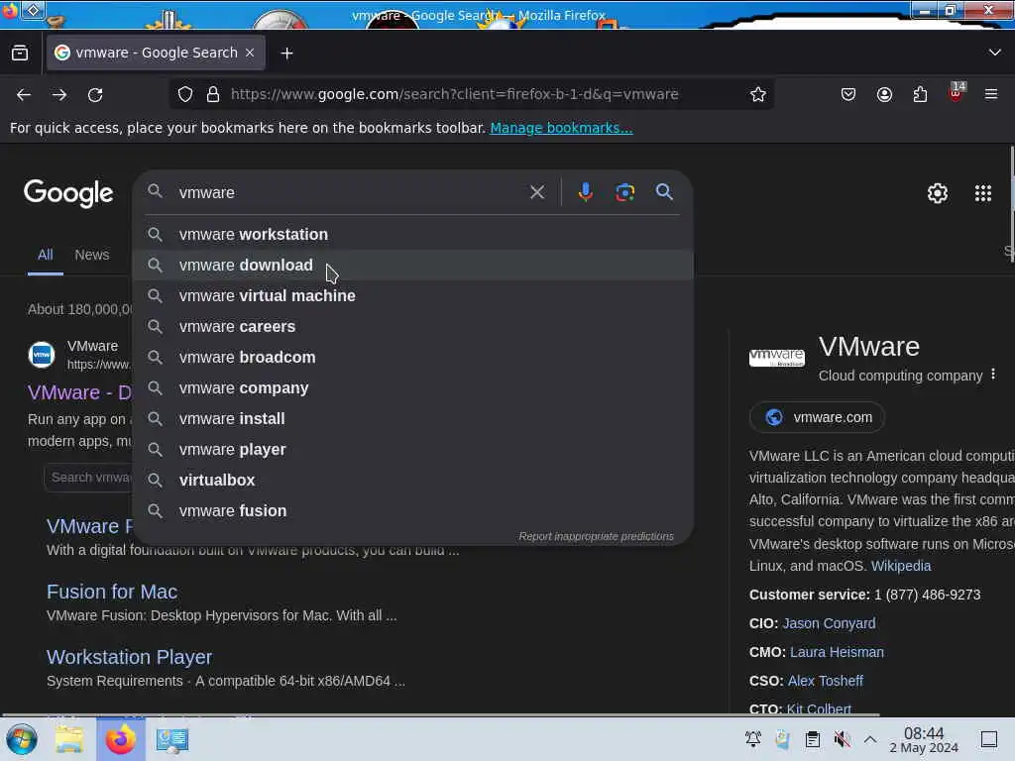
Task: Expand the list all tabs chevron
Action: click(x=995, y=53)
